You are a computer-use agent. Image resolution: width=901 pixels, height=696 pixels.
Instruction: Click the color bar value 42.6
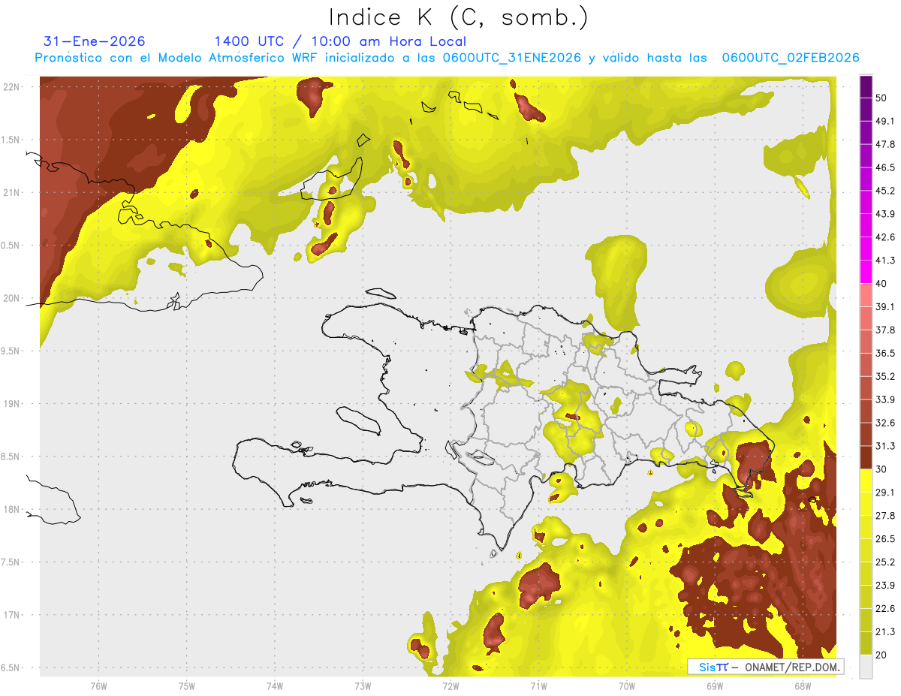click(x=885, y=237)
